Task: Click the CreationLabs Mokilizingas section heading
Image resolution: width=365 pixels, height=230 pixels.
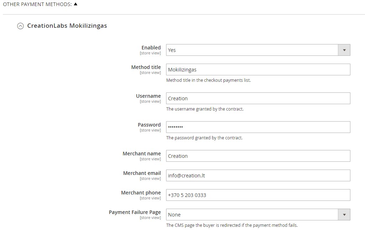Action: [x=67, y=26]
